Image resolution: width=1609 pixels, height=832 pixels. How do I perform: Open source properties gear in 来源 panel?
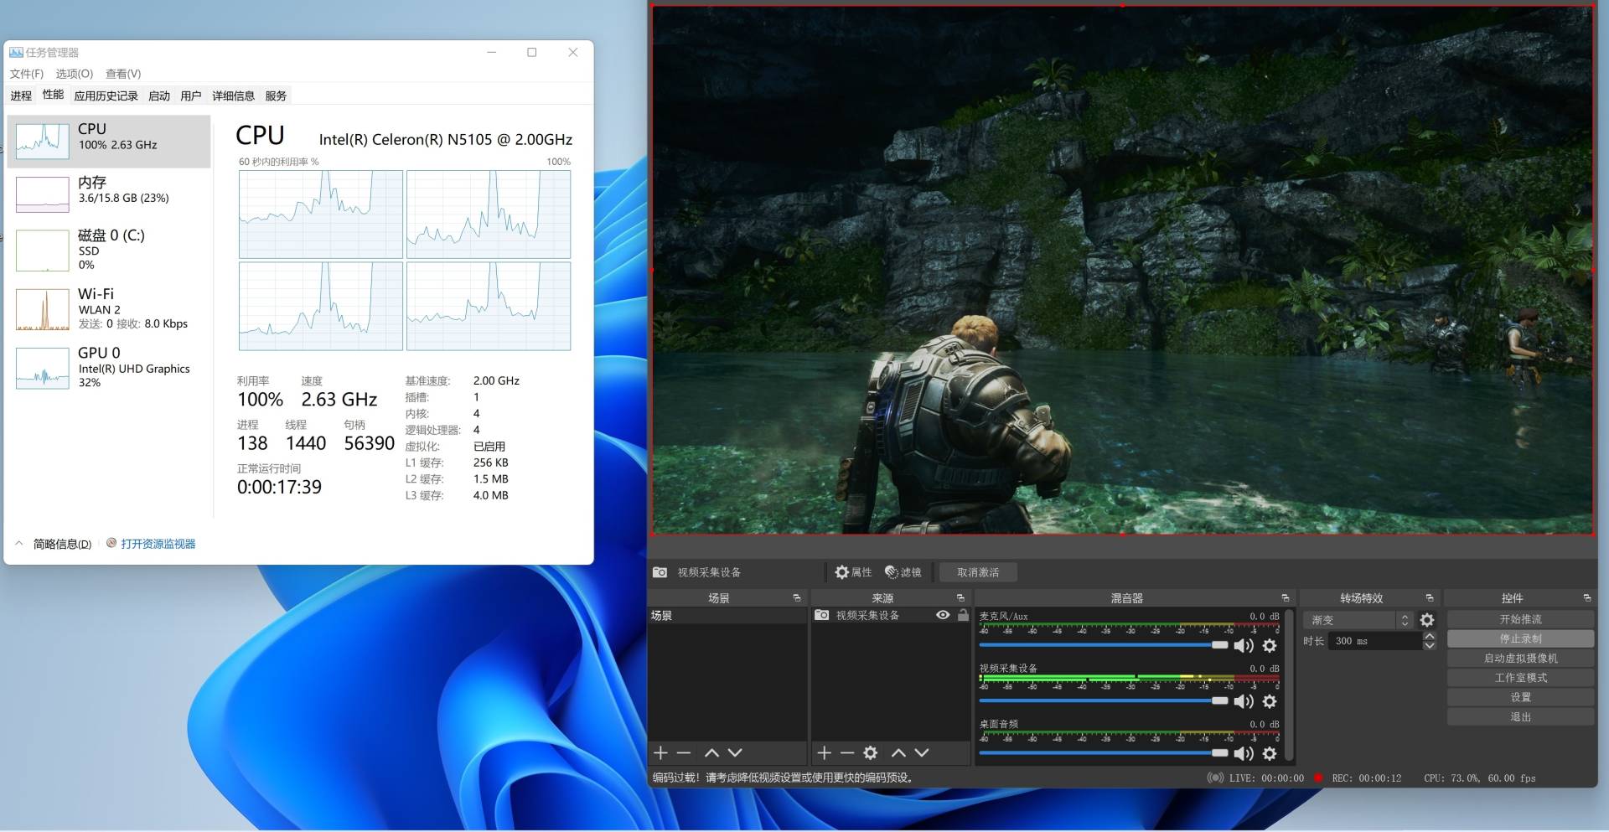[x=871, y=753]
